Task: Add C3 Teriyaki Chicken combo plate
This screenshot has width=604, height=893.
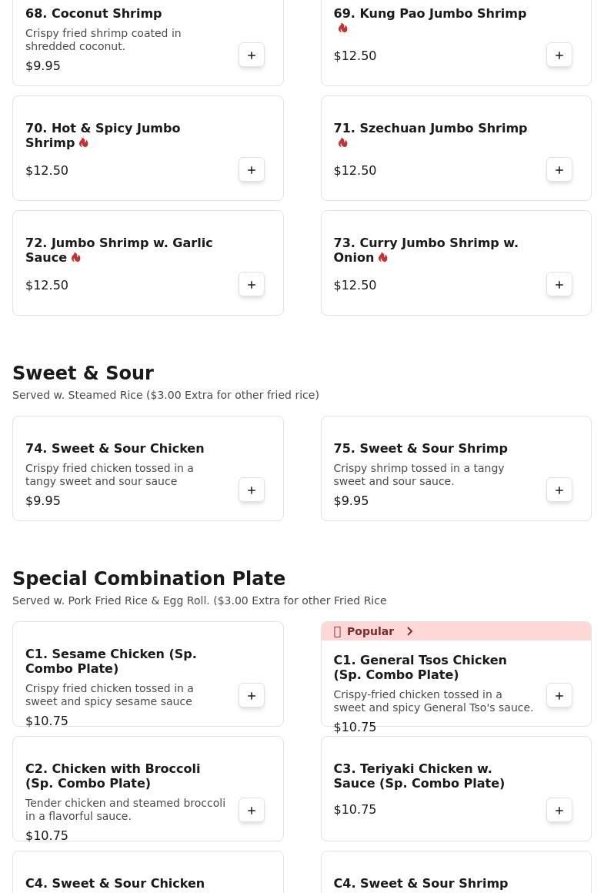Action: pos(559,811)
